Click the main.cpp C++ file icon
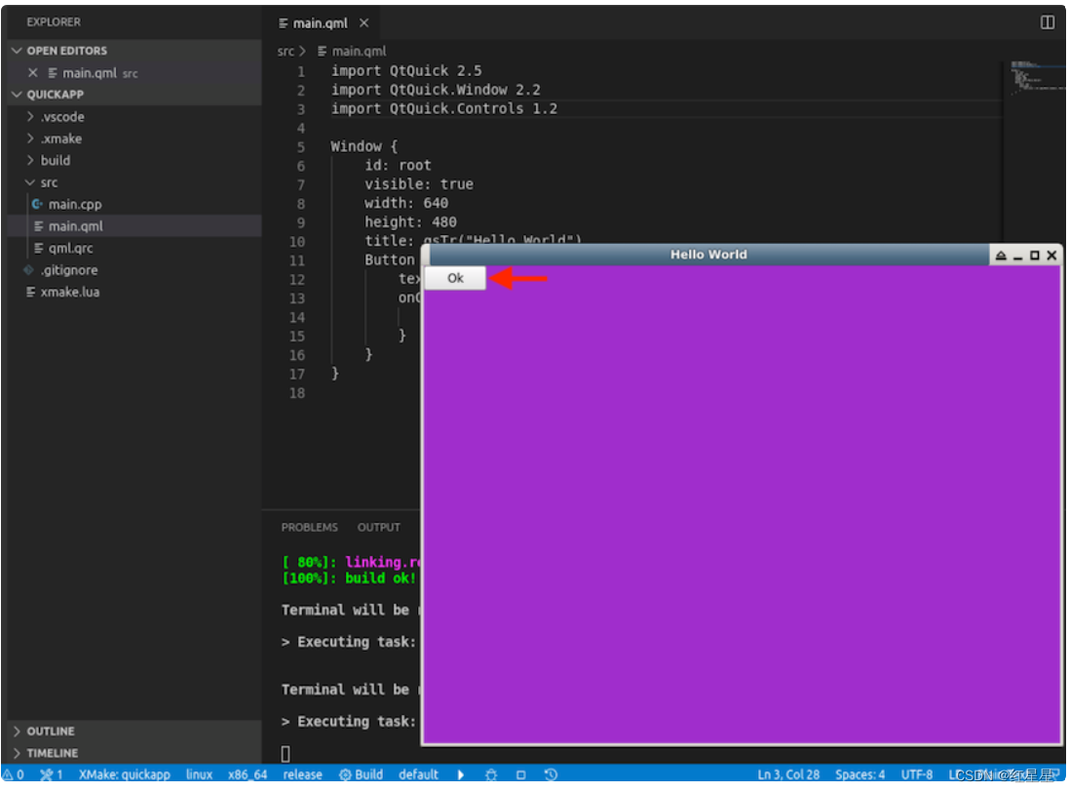This screenshot has width=1069, height=792. 39,204
